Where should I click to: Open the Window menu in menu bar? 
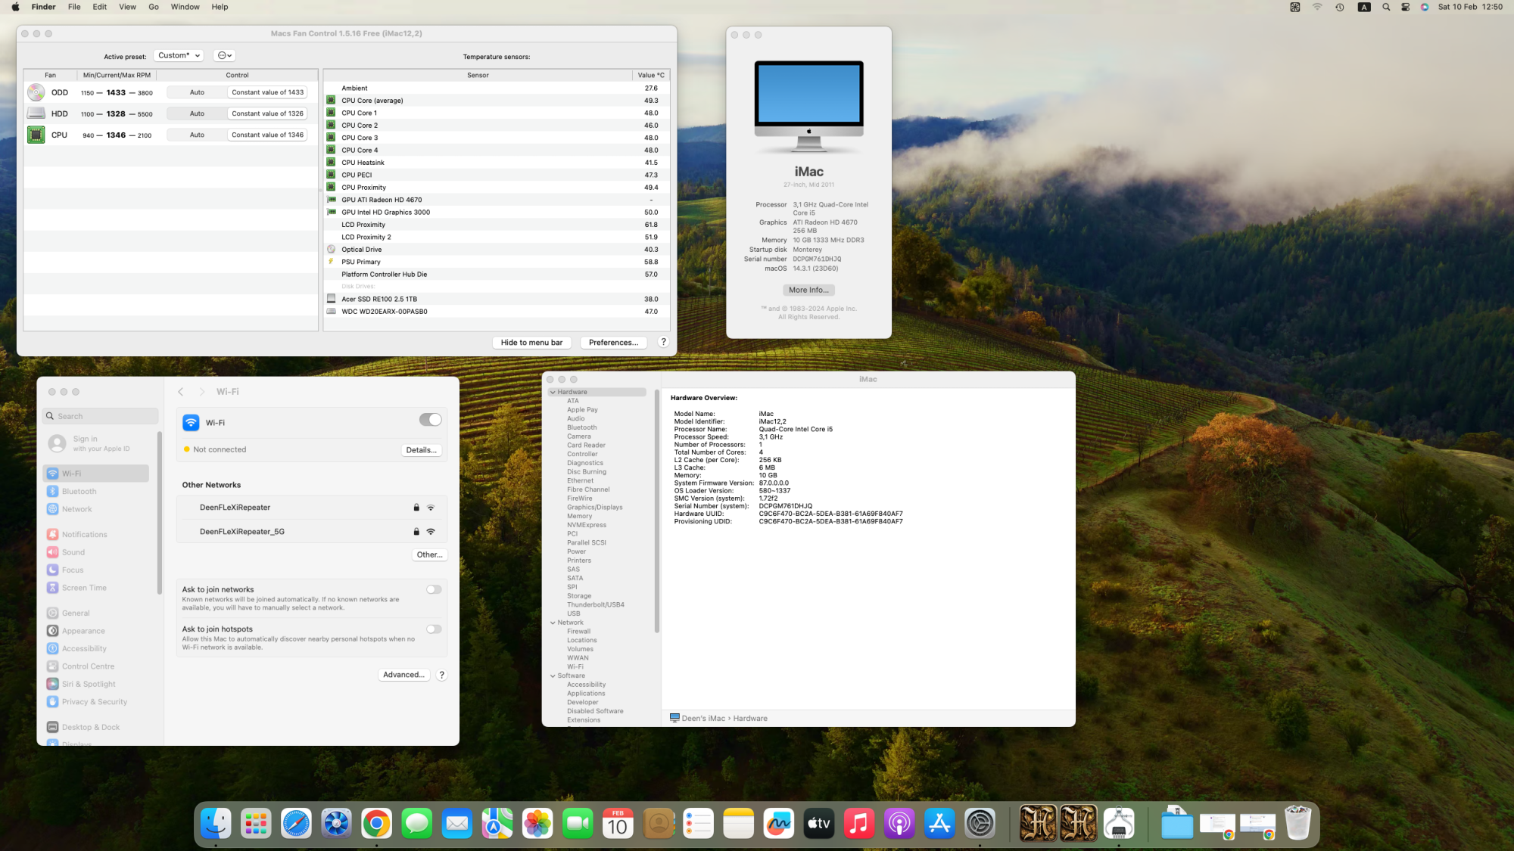[185, 7]
